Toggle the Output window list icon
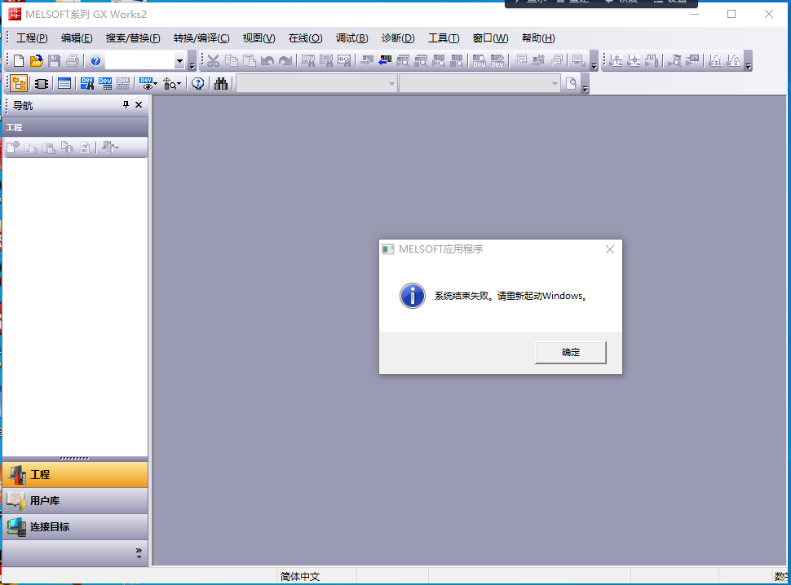 (64, 84)
